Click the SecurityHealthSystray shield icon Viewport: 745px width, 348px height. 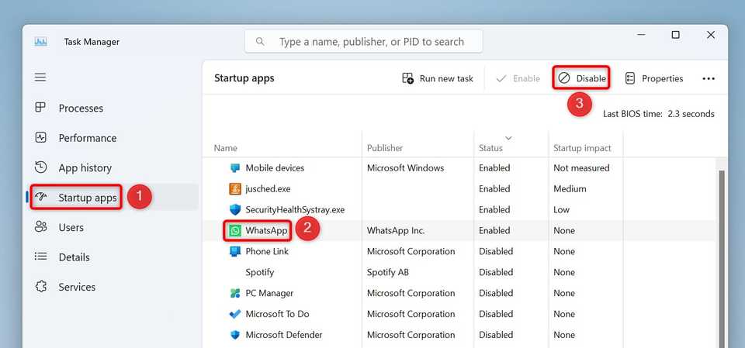click(x=235, y=210)
